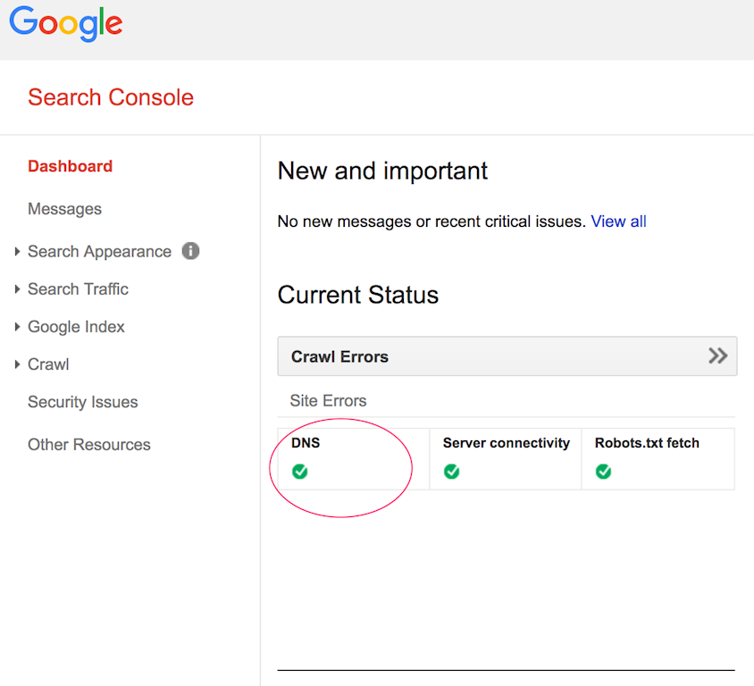Open Security Issues in the sidebar

(x=82, y=402)
